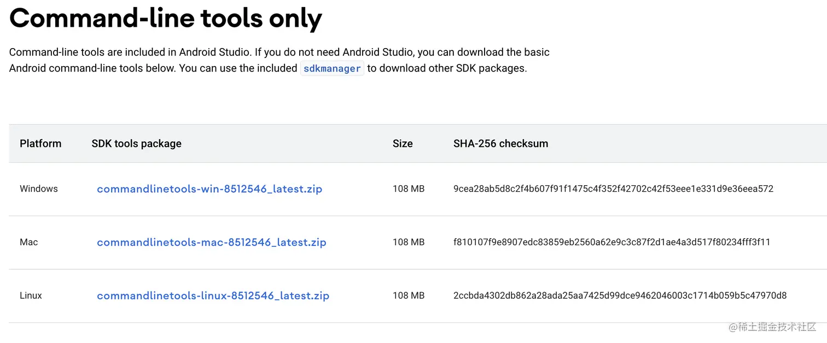This screenshot has height=343, width=827.
Task: Click the 108 MB size in Linux row
Action: [409, 296]
